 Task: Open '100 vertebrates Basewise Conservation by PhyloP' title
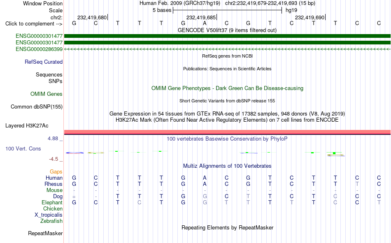click(x=227, y=139)
